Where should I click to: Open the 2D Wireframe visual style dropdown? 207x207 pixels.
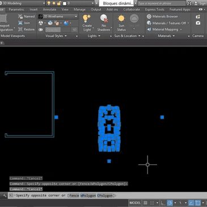[x=58, y=16]
